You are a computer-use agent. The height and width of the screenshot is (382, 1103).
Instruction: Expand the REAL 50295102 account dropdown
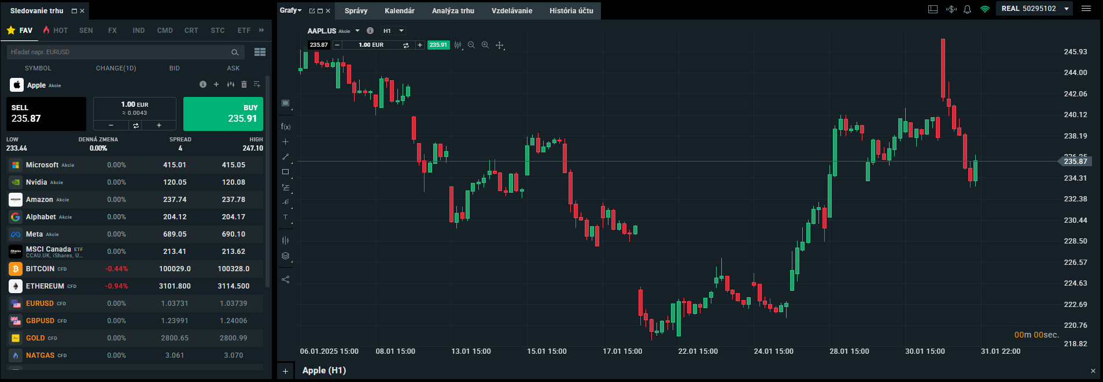coord(1066,9)
